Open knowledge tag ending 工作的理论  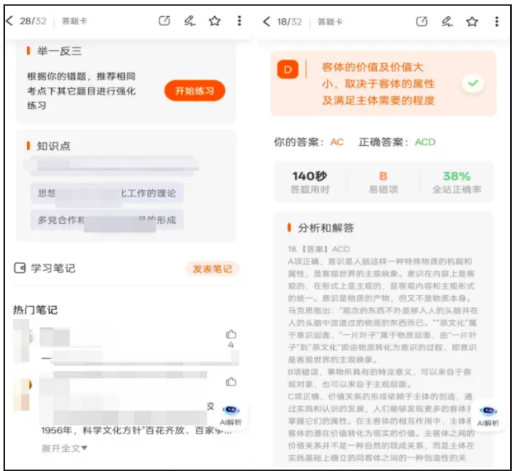coord(107,193)
